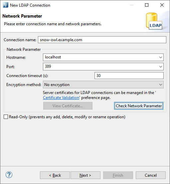Expand the Port dropdown arrow
The width and height of the screenshot is (170, 184).
(x=161, y=67)
